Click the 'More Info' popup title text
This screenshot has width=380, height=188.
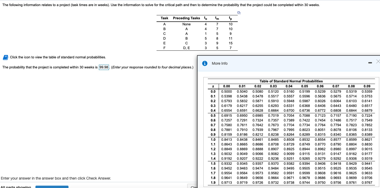coord(219,63)
